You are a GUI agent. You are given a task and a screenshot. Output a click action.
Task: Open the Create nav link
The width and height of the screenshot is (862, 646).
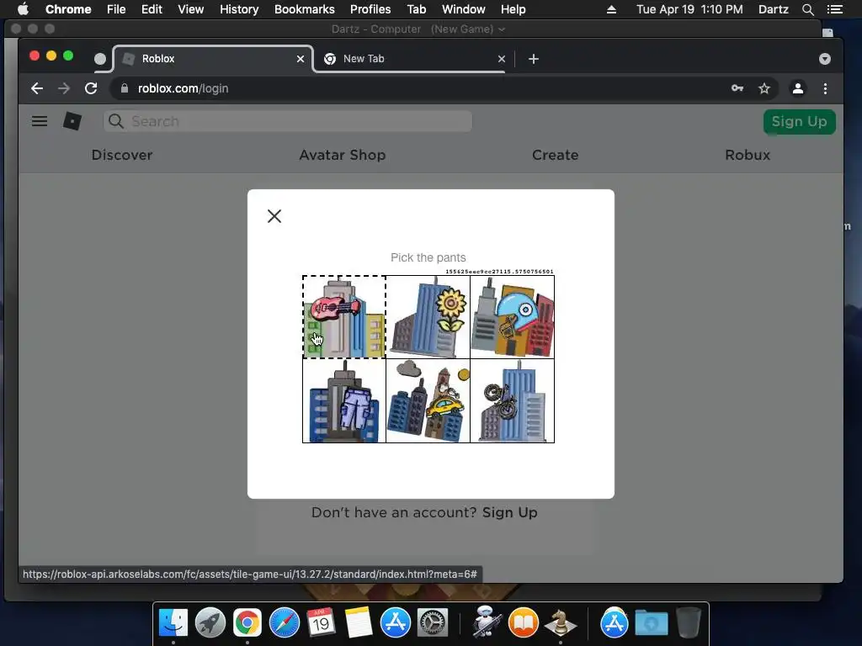(x=556, y=155)
